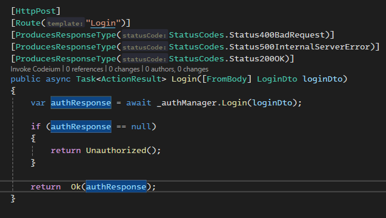
Task: Click Status500InternalServerError constant
Action: pos(300,46)
